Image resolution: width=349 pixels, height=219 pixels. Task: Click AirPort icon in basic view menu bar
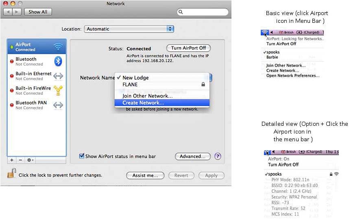[x=265, y=33]
